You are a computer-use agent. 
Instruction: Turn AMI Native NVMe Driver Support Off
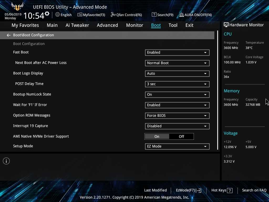[181, 137]
